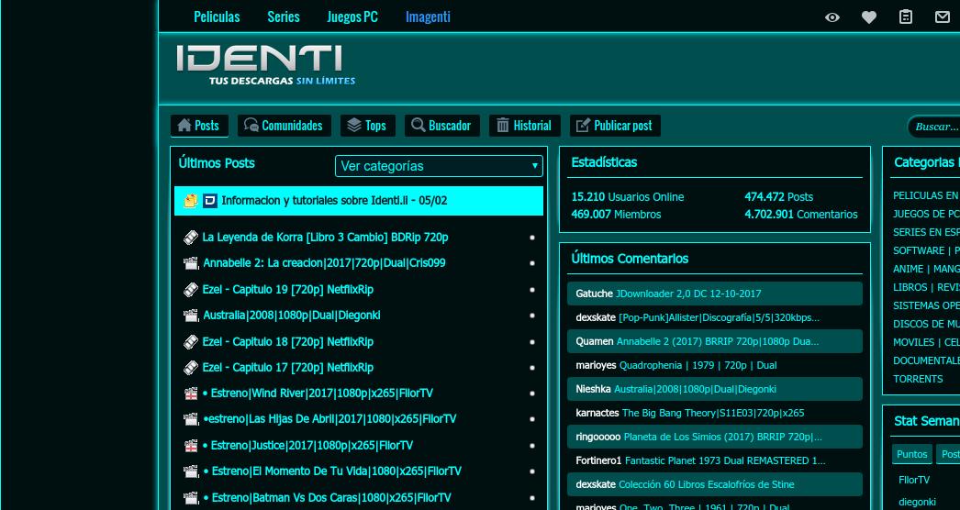Click Publicar post button
960x510 pixels.
click(615, 126)
